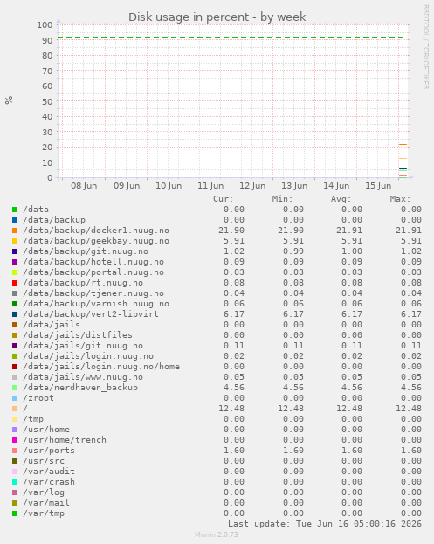434x544 pixels.
Task: Click the 08 Jun date label on the axis
Action: click(x=84, y=186)
